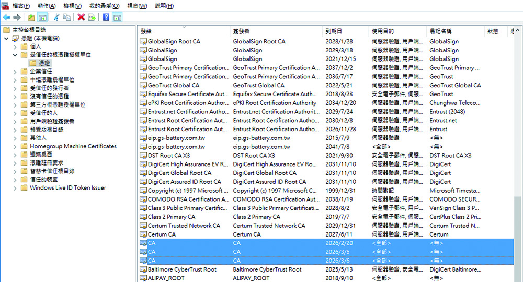
Task: Click the Baltimore CyberTrust Root certificate icon
Action: pos(143,269)
